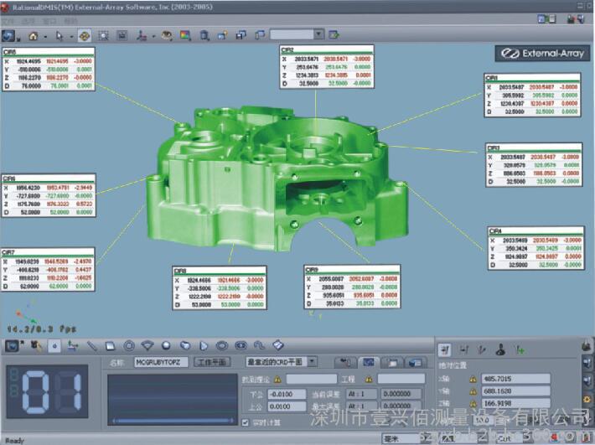595x445 pixels.
Task: Expand the empty combo box in top toolbar
Action: coord(320,34)
